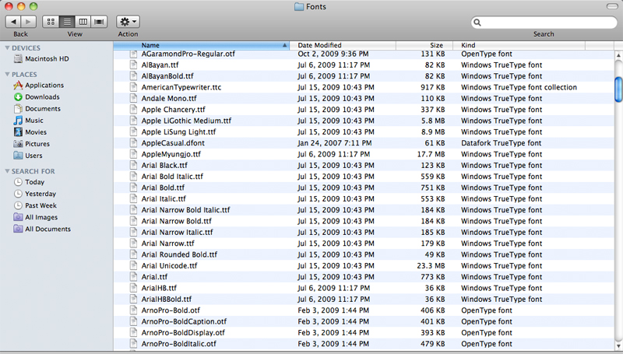Click file icon of AmericanTypewriter.ttc
Screen dimensions: 623x354
[x=133, y=87]
